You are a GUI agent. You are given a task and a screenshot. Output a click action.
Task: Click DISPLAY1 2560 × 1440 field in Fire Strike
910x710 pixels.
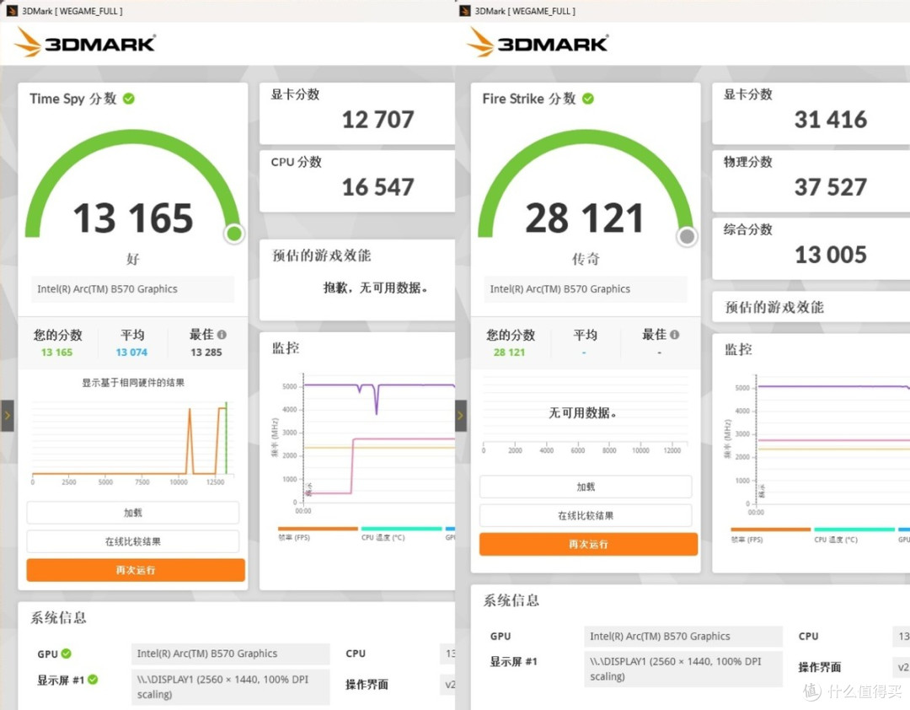(x=683, y=669)
